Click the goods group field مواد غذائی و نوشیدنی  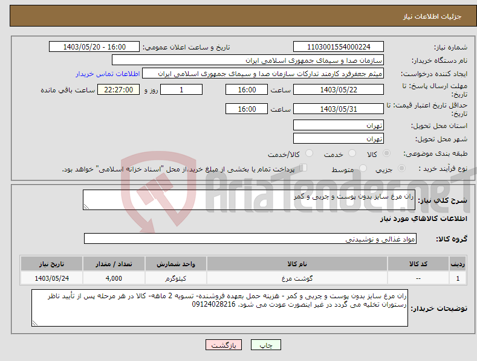[250, 239]
